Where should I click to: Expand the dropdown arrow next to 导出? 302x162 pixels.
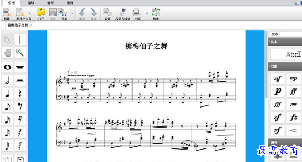(x=73, y=13)
